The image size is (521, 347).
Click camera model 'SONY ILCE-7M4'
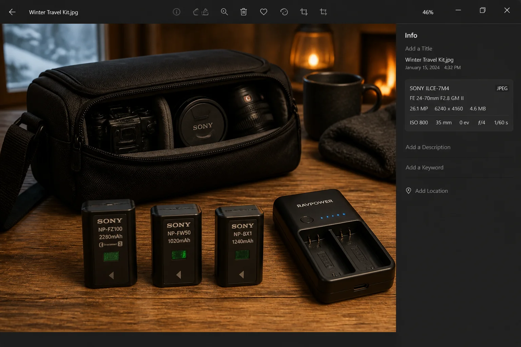pos(429,88)
